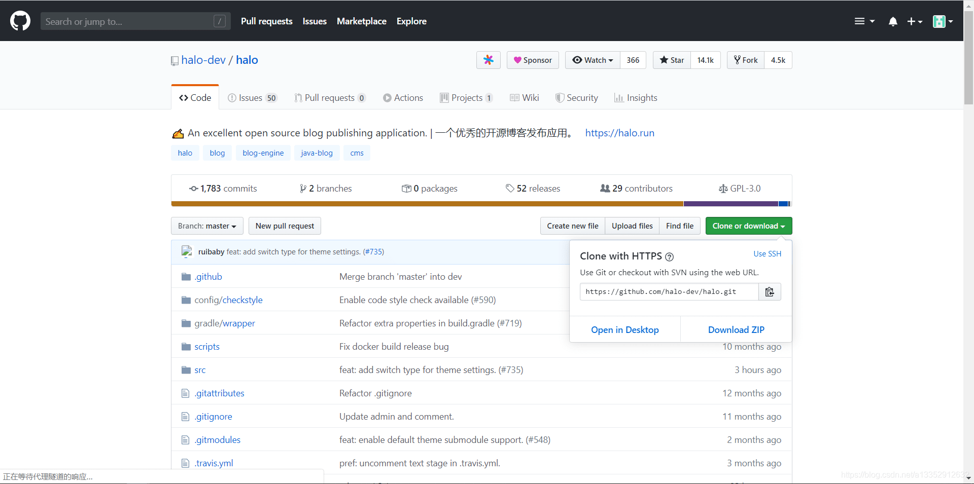This screenshot has height=484, width=974.
Task: Switch to the Code tab
Action: 195,98
